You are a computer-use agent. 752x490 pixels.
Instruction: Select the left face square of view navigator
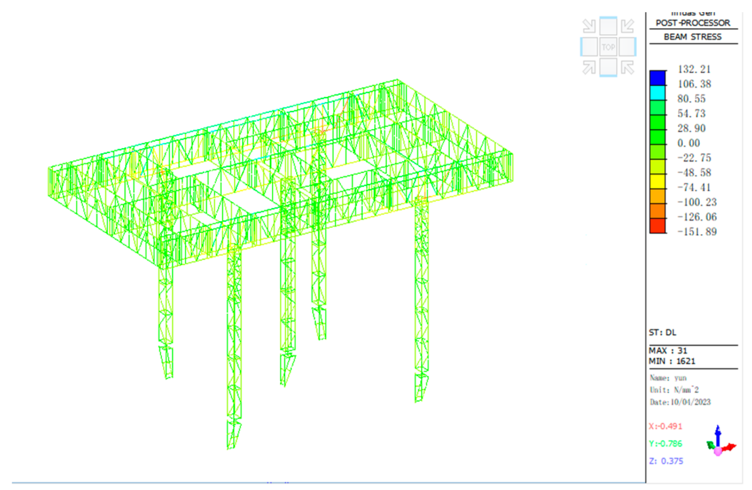(589, 47)
